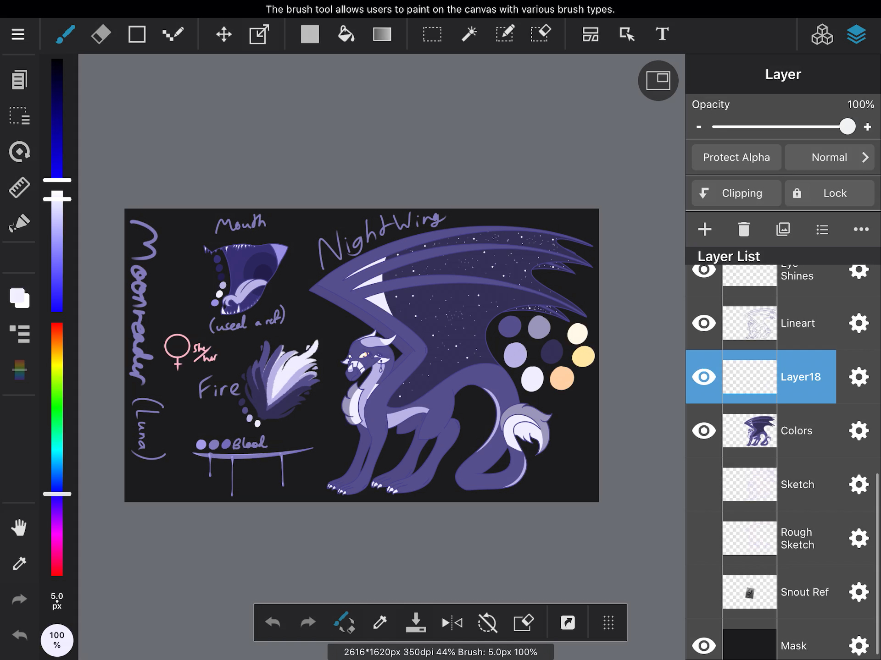Click the opacity slider handle
Screen dimensions: 881x660
pyautogui.click(x=847, y=126)
